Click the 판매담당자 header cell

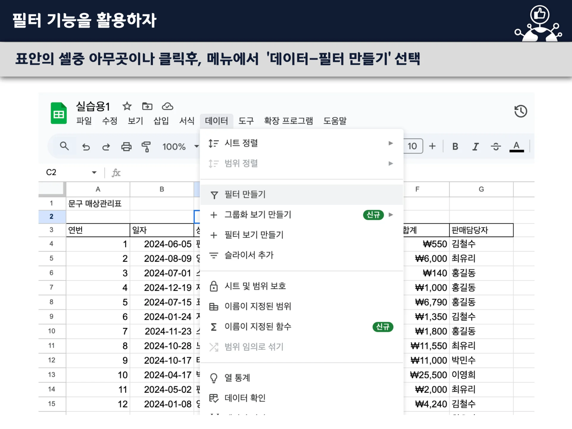click(481, 230)
